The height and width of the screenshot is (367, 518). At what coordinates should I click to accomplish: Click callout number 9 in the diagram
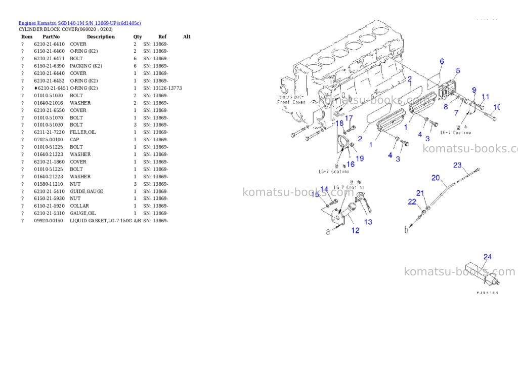[x=474, y=90]
